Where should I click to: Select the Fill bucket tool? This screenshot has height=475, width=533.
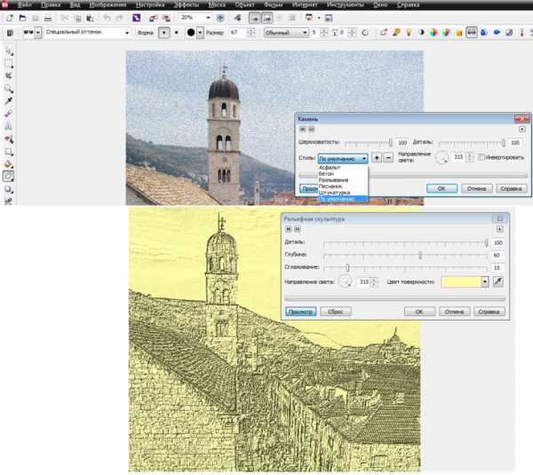click(9, 164)
